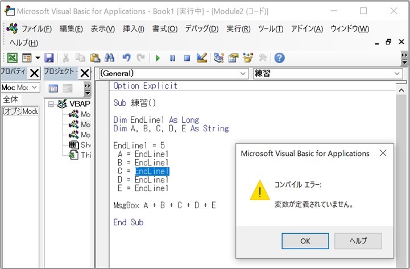The image size is (410, 269).
Task: Open the アドイン(A) menu
Action: pos(307,28)
